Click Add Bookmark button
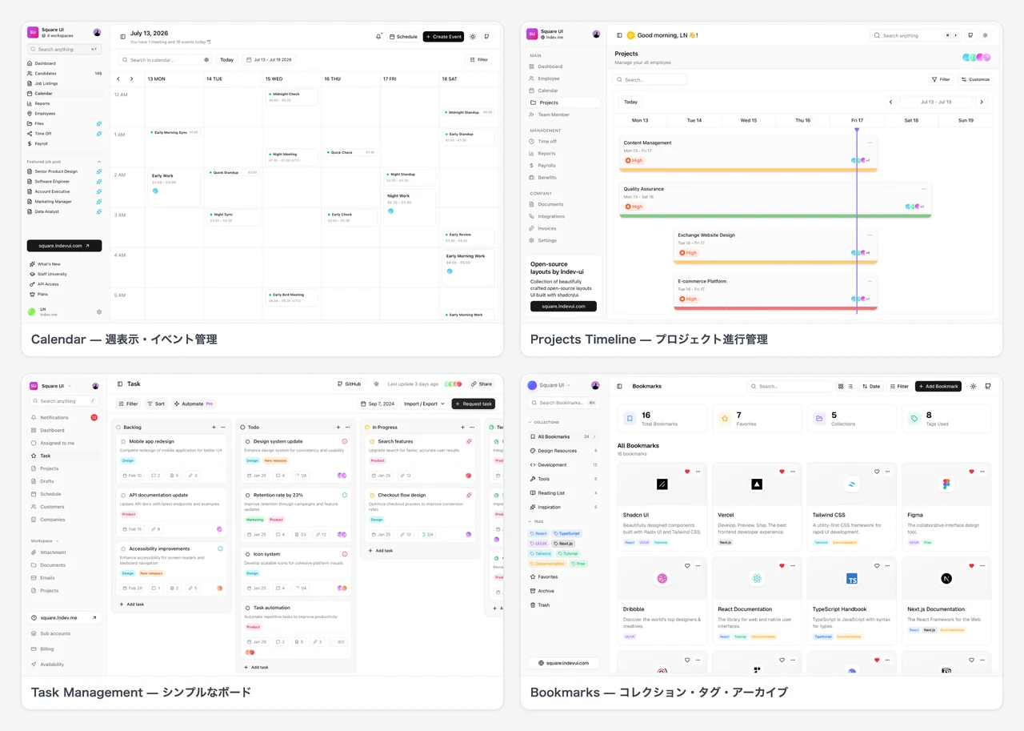This screenshot has height=731, width=1024. pos(938,386)
